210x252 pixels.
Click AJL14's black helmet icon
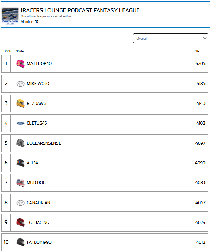tap(20, 163)
